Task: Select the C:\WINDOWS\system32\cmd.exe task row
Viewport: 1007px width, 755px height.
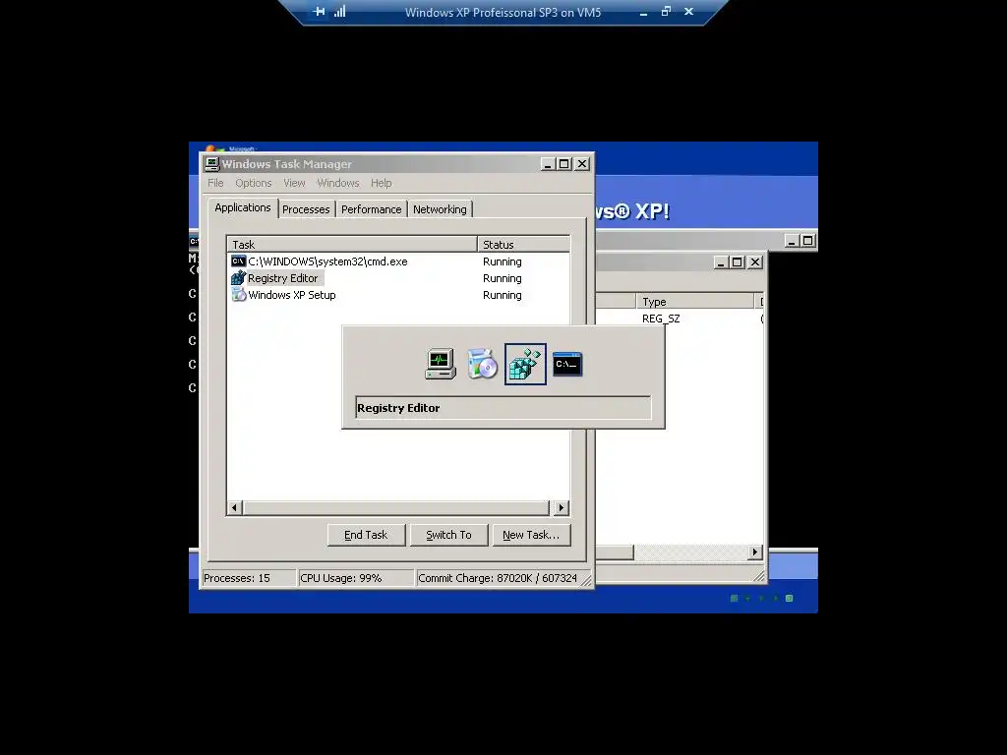Action: pos(398,261)
